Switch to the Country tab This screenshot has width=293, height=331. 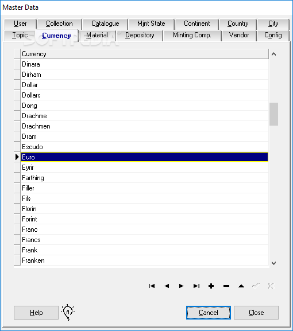tap(238, 24)
